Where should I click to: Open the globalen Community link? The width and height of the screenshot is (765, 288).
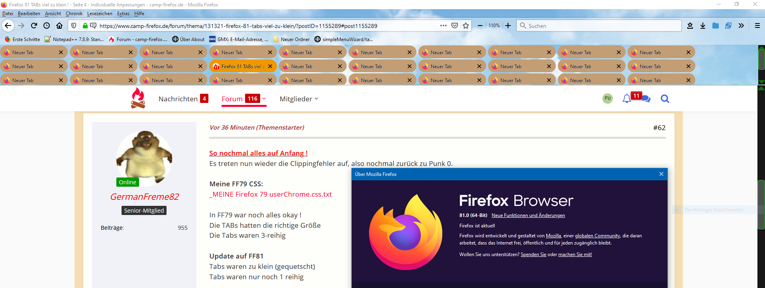click(x=597, y=236)
